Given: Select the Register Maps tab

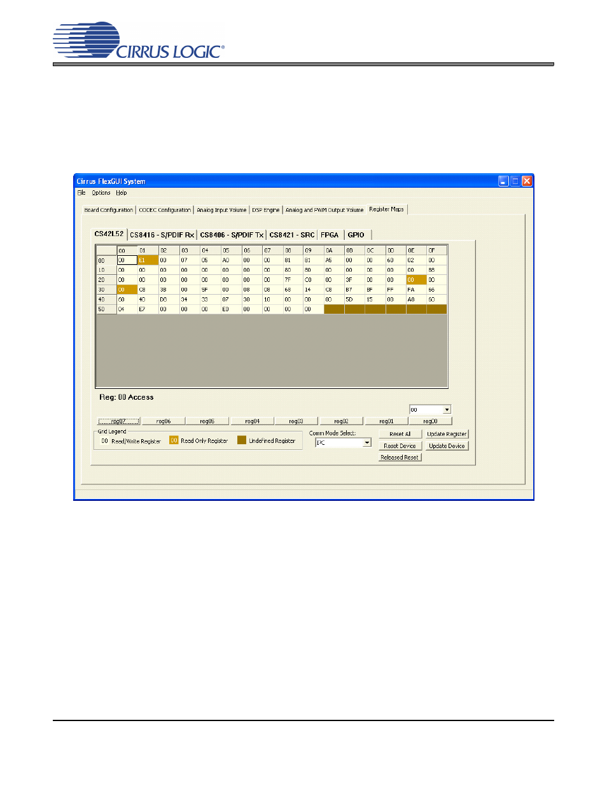Looking at the screenshot, I should pyautogui.click(x=387, y=209).
